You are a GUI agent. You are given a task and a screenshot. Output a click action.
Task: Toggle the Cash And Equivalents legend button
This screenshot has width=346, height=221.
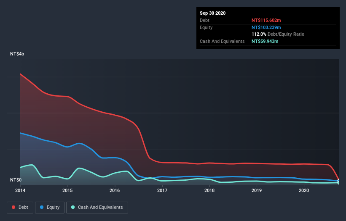click(97, 208)
